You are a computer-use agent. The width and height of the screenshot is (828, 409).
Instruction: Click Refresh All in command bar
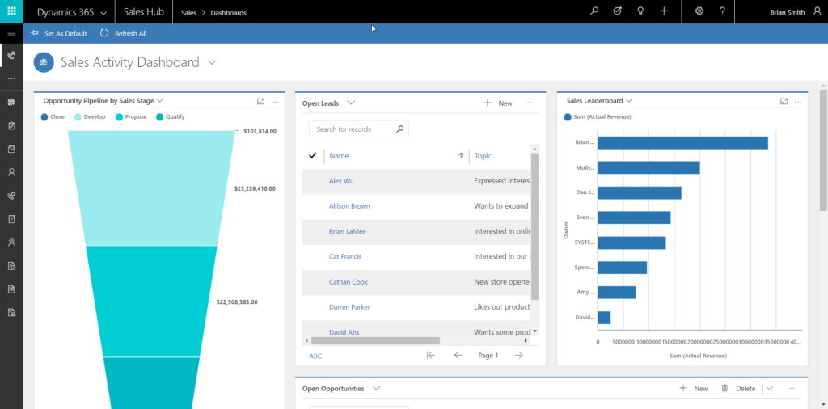click(x=124, y=33)
